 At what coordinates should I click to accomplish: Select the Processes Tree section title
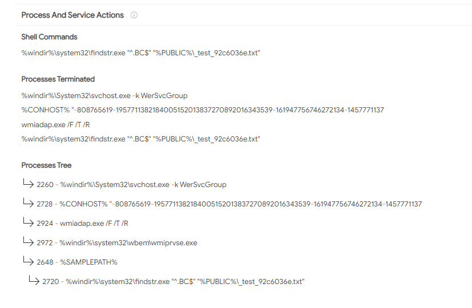[x=46, y=165]
